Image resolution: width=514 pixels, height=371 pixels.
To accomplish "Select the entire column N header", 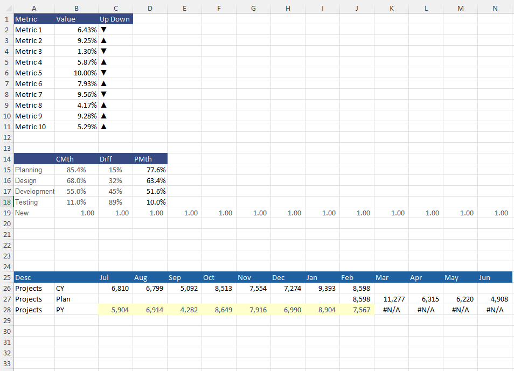I will [x=495, y=8].
